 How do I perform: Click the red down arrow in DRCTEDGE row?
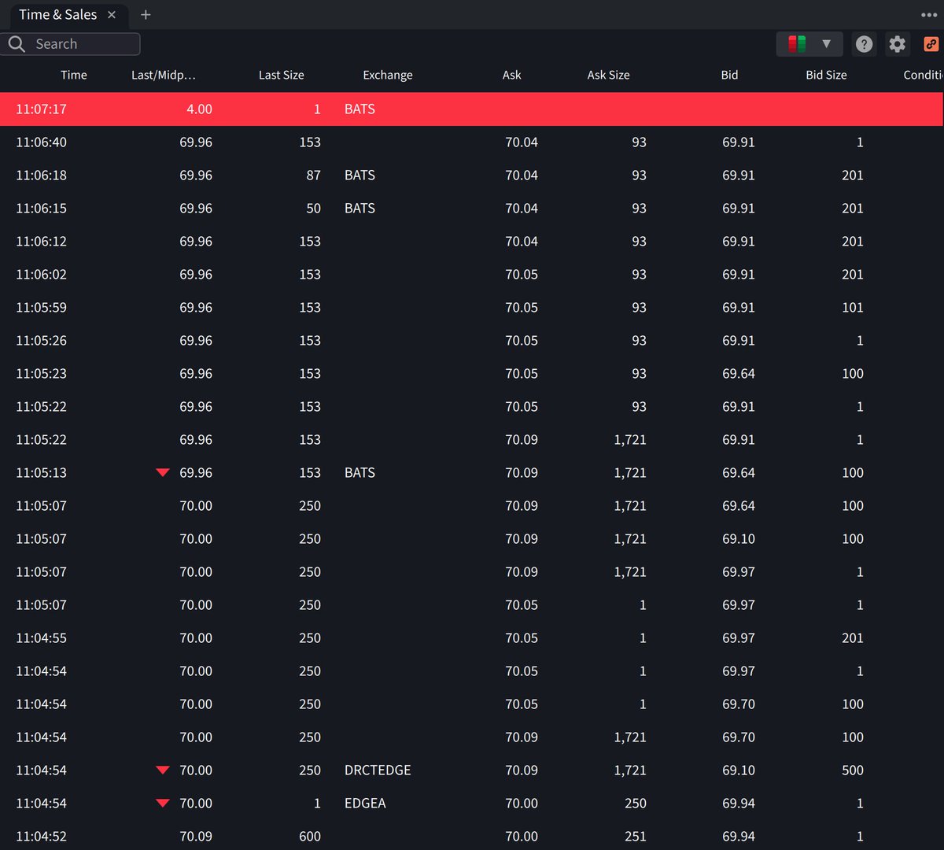[x=163, y=770]
